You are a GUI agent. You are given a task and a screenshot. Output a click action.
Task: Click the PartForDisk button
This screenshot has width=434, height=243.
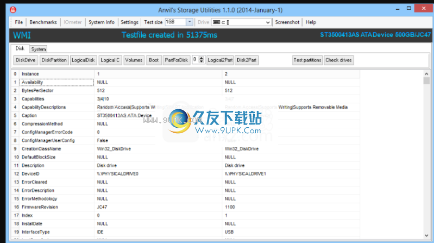[177, 60]
